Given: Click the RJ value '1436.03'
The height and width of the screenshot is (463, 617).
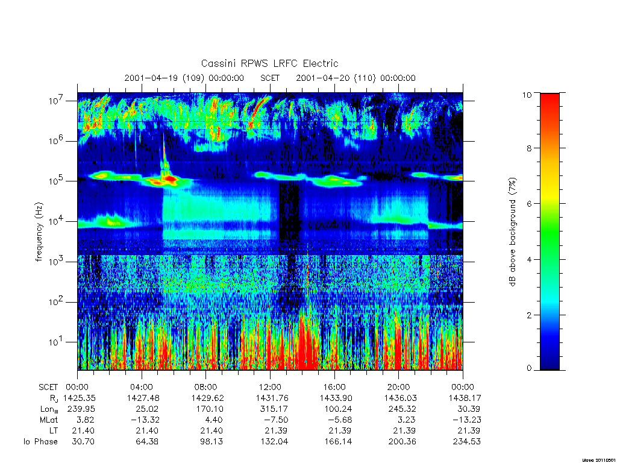Looking at the screenshot, I should (x=401, y=398).
